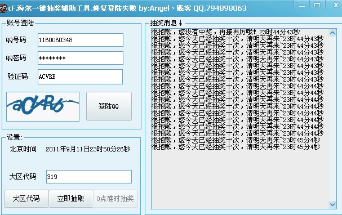The height and width of the screenshot is (215, 342).
Task: Click the 抽奖消息 group label
Action: (166, 23)
